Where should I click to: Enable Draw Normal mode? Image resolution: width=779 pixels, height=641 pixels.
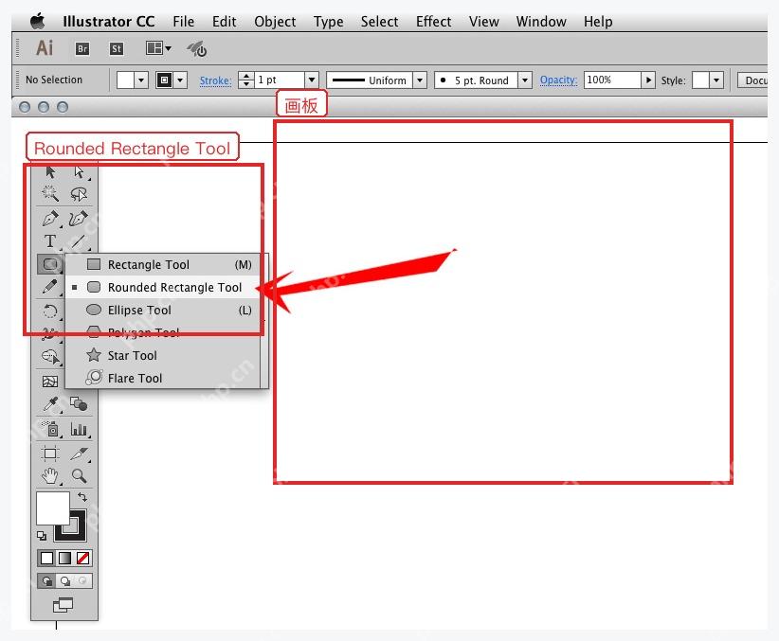click(x=46, y=580)
